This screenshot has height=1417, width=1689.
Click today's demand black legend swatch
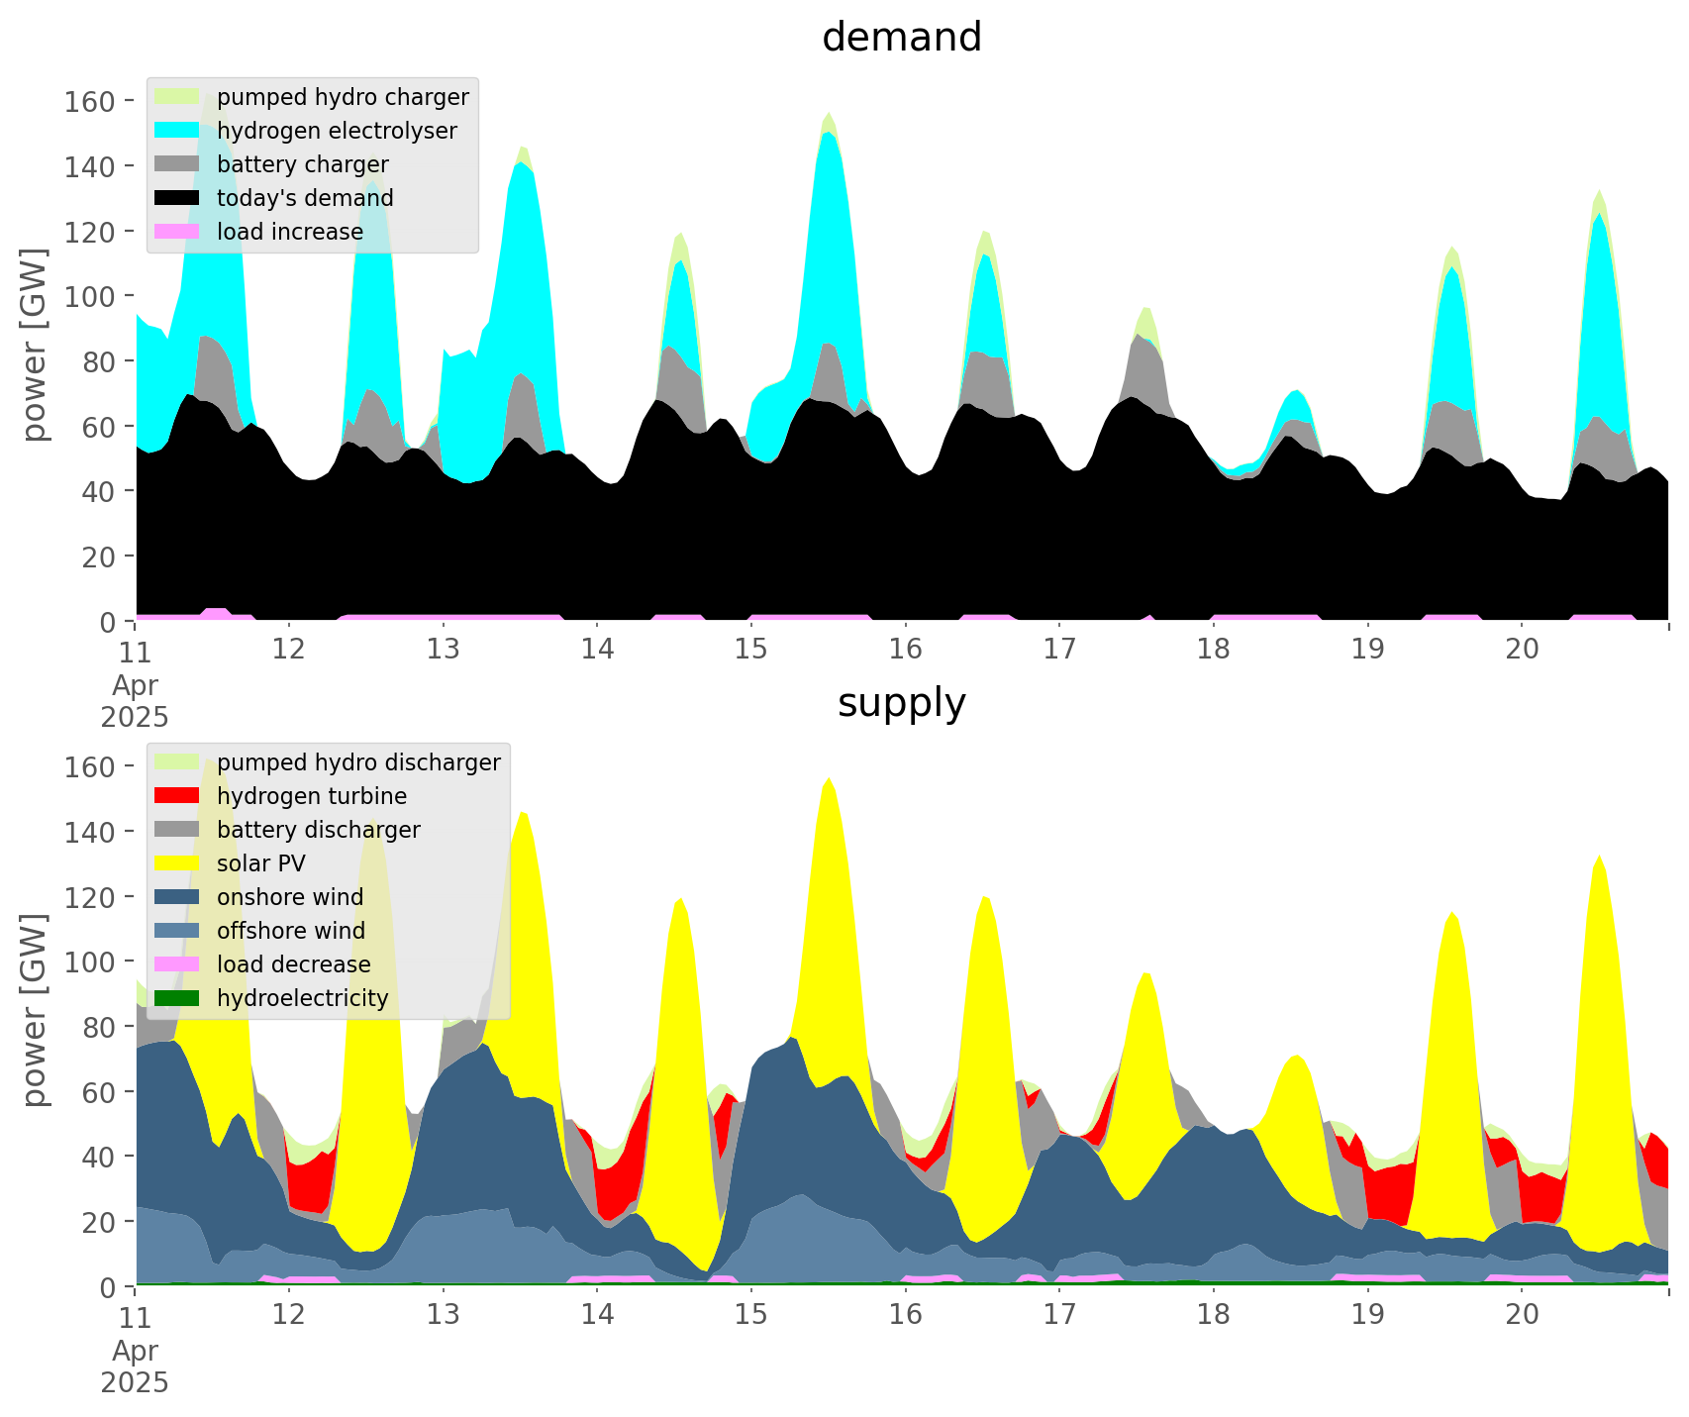177,198
